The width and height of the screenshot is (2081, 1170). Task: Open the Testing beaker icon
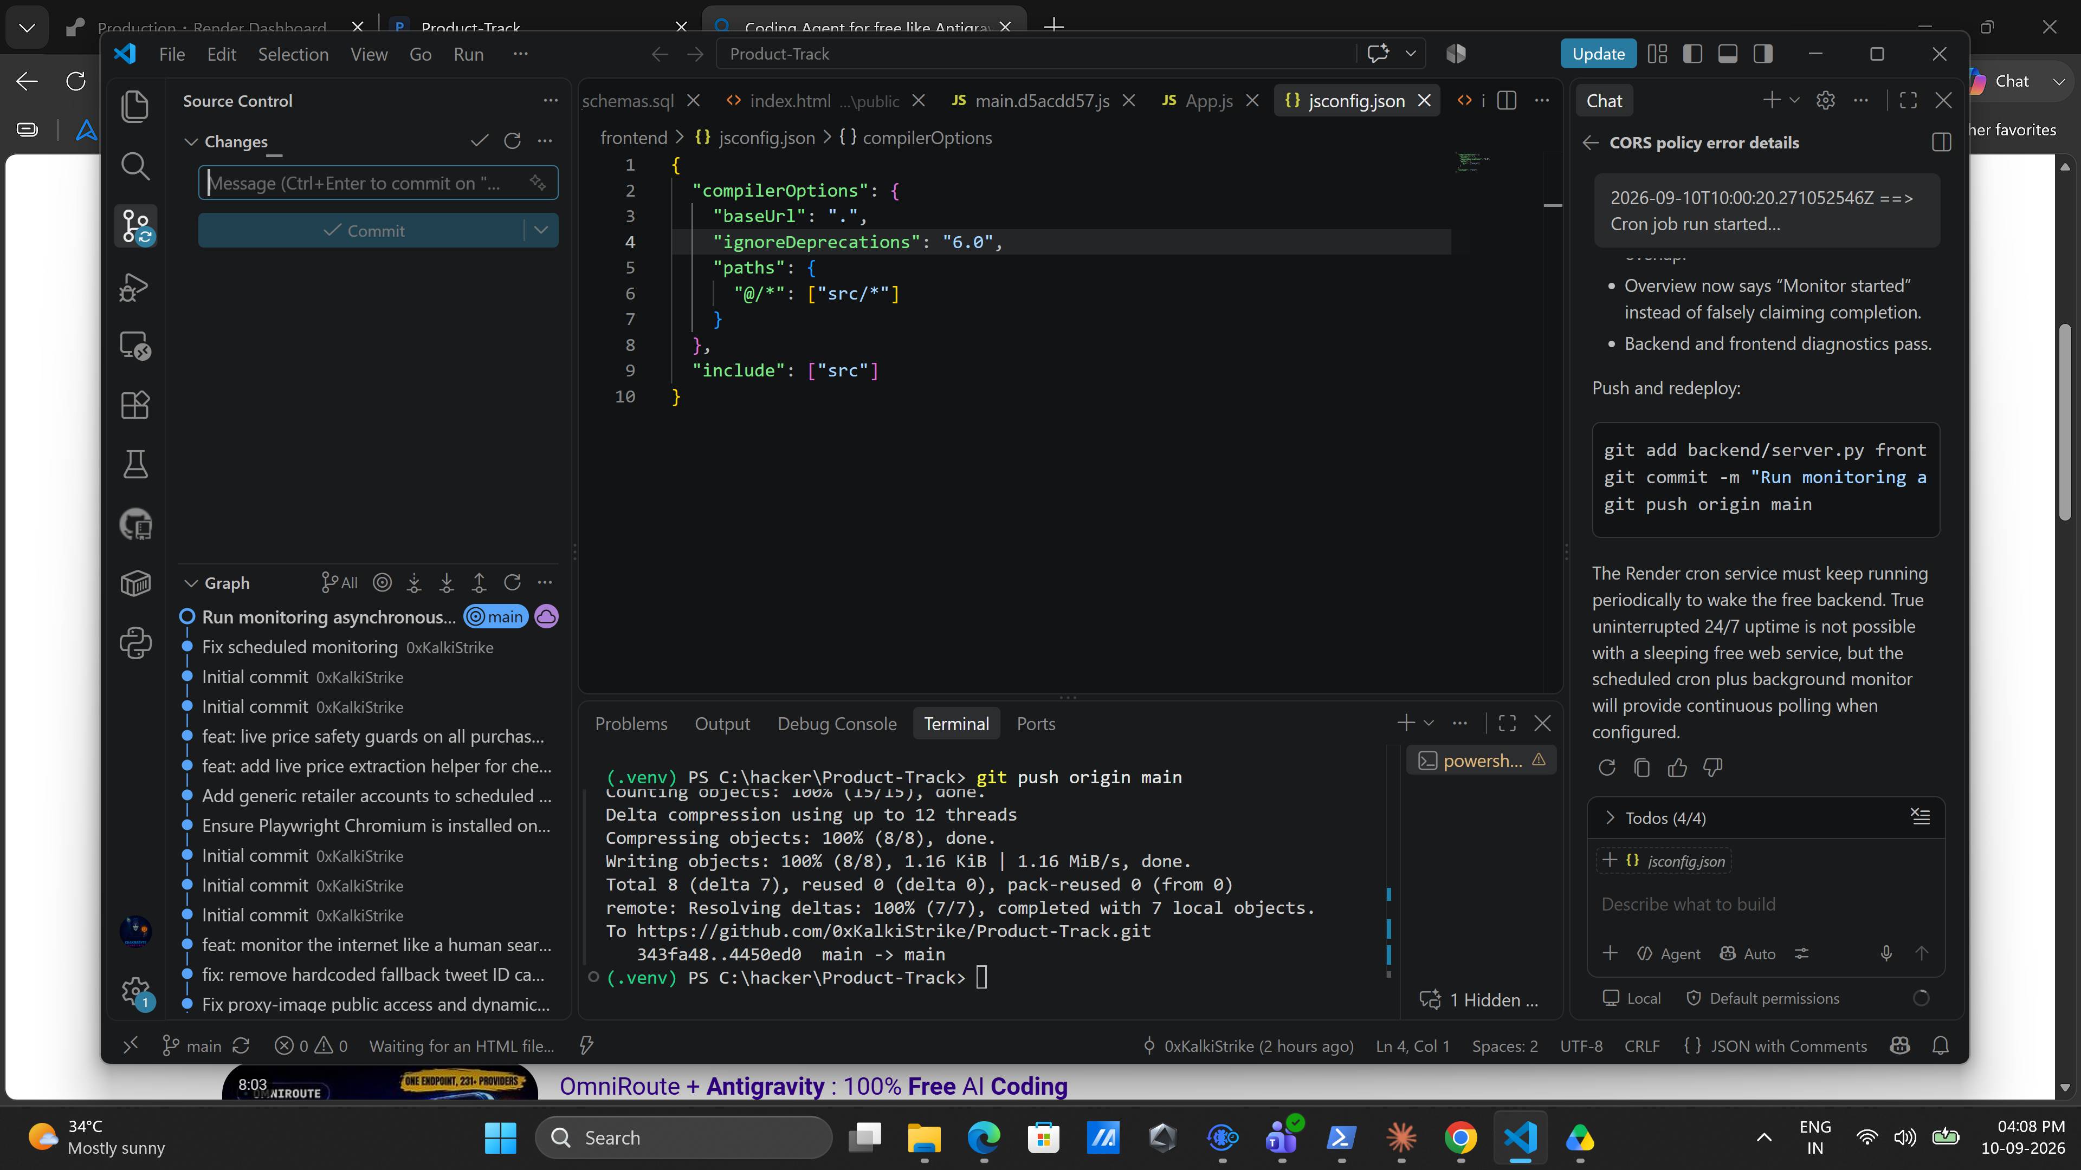(x=135, y=464)
